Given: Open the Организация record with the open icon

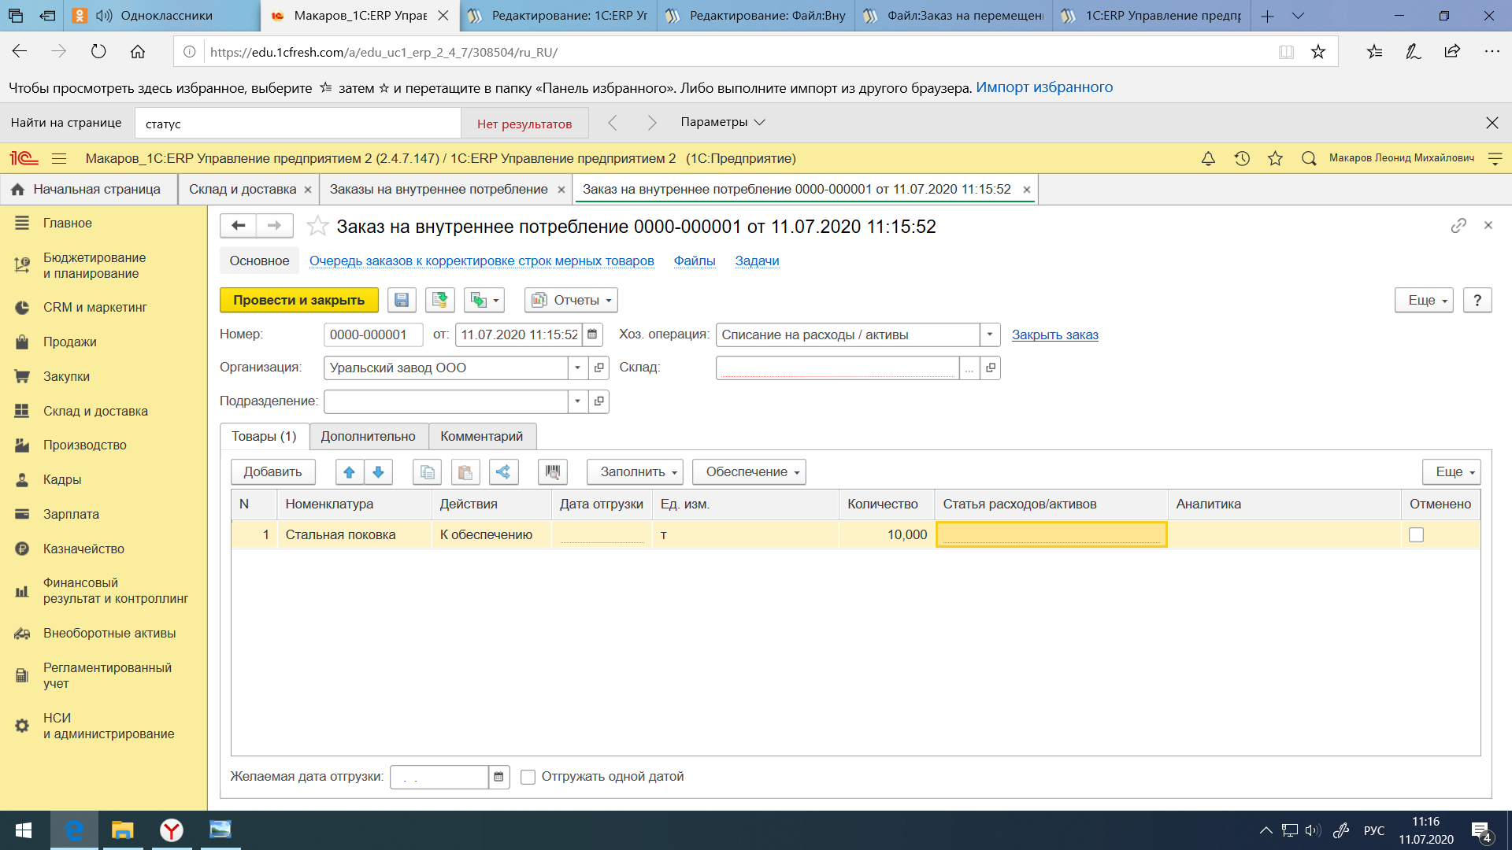Looking at the screenshot, I should pyautogui.click(x=598, y=368).
